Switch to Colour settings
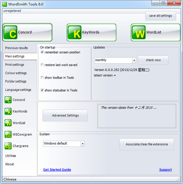This screenshot has width=183, height=184. [16, 73]
